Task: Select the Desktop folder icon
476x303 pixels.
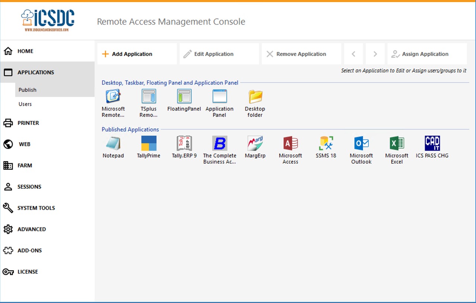Action: coord(255,96)
